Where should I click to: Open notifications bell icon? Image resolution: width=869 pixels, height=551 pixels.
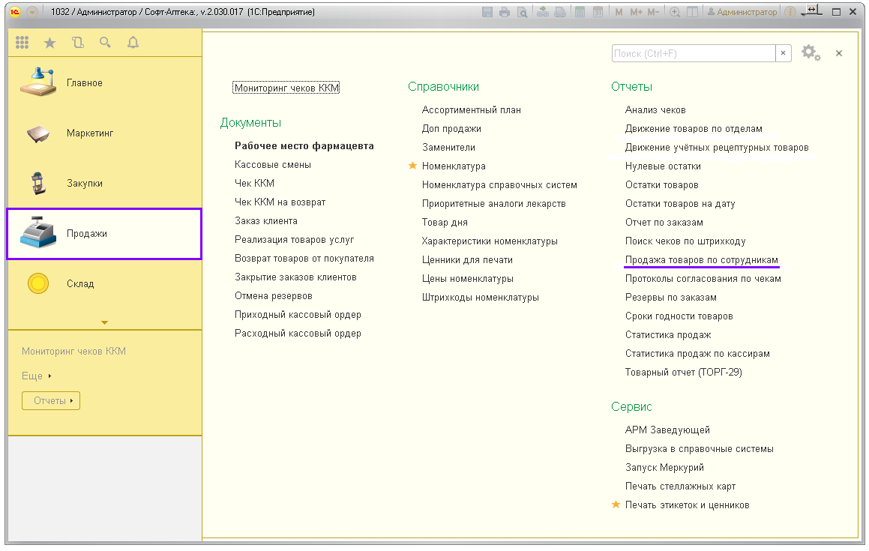[133, 43]
